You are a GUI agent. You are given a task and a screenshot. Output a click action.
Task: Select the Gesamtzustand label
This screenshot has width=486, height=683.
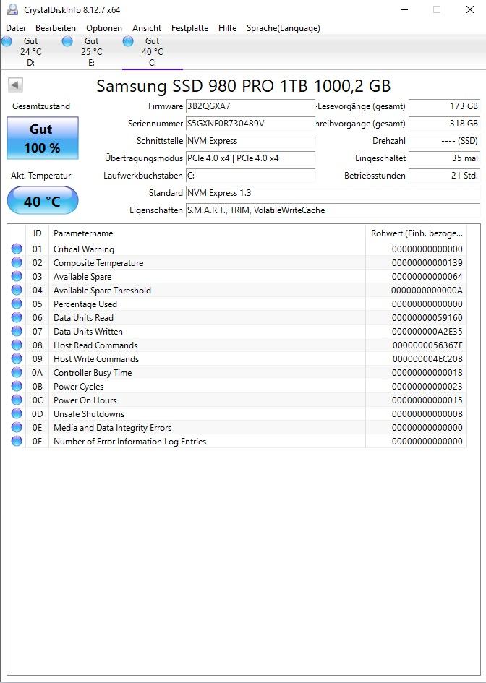(41, 106)
